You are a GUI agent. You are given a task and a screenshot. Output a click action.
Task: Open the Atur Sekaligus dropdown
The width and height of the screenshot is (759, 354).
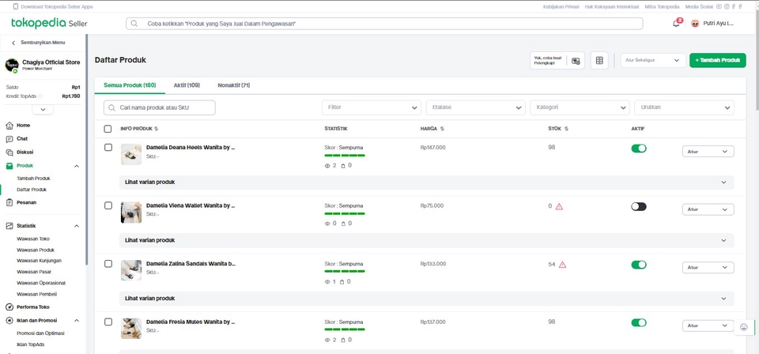[x=653, y=61]
